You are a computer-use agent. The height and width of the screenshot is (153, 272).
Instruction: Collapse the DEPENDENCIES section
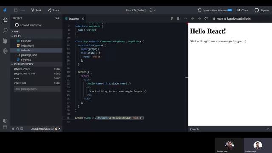pyautogui.click(x=37, y=64)
